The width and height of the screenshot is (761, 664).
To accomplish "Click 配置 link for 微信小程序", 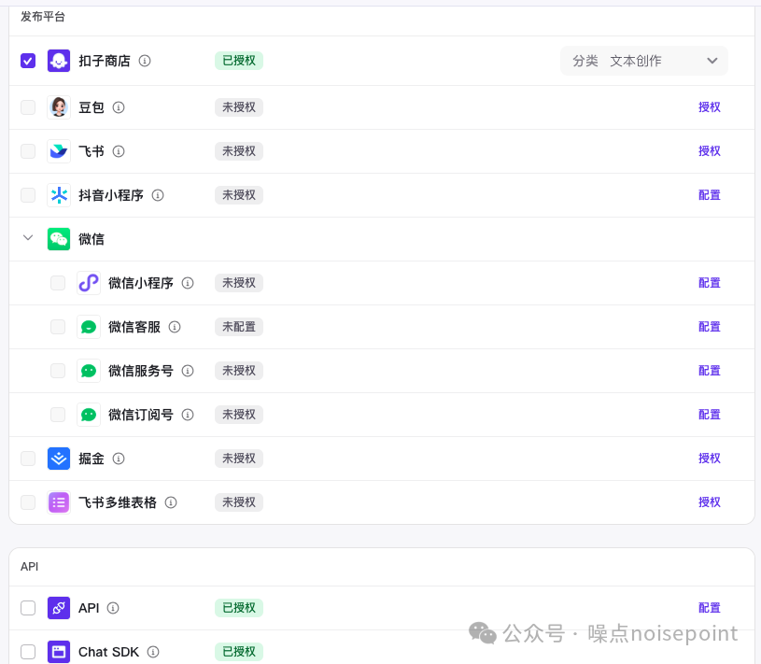I will (709, 283).
